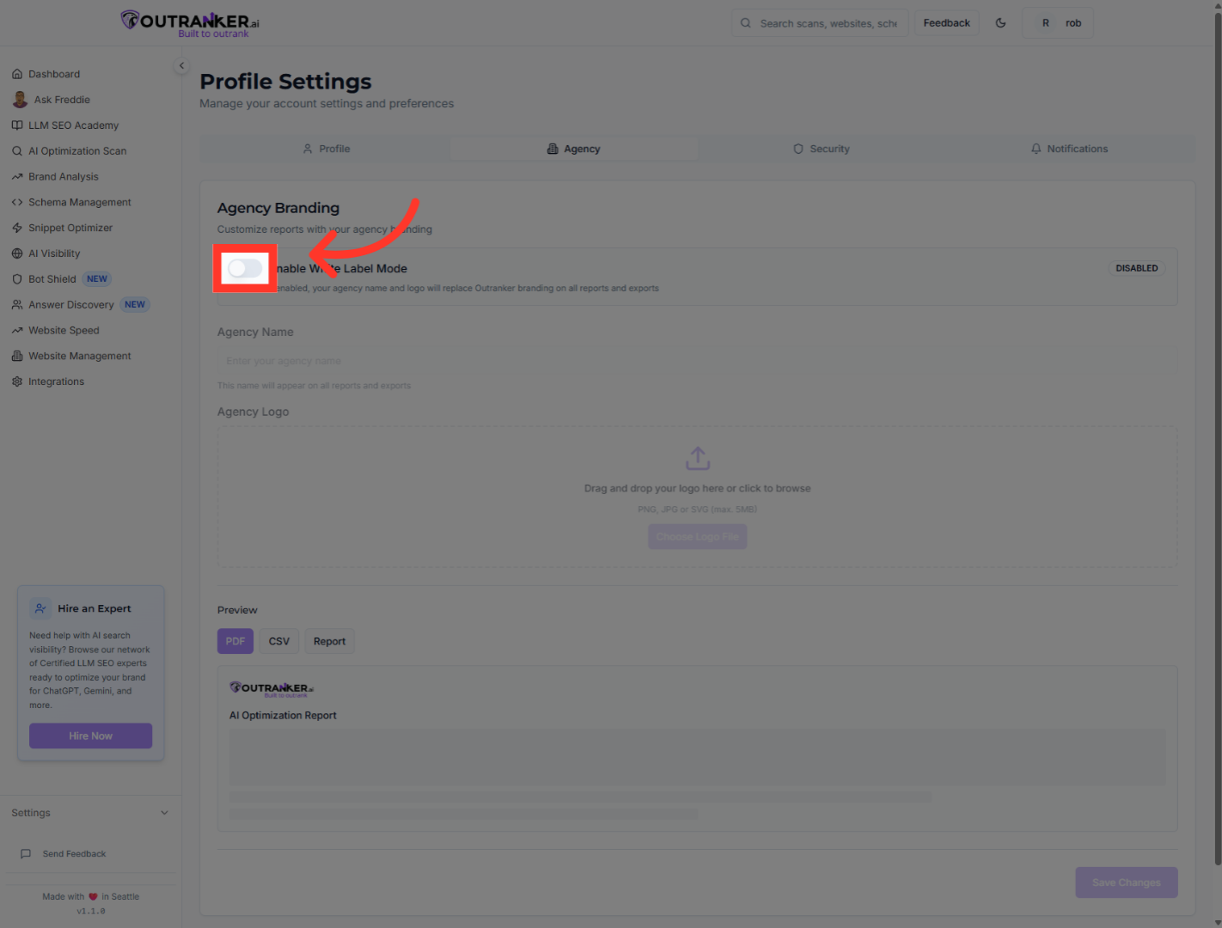Screen dimensions: 1222x928
Task: Open the rob profile menu
Action: (1058, 22)
